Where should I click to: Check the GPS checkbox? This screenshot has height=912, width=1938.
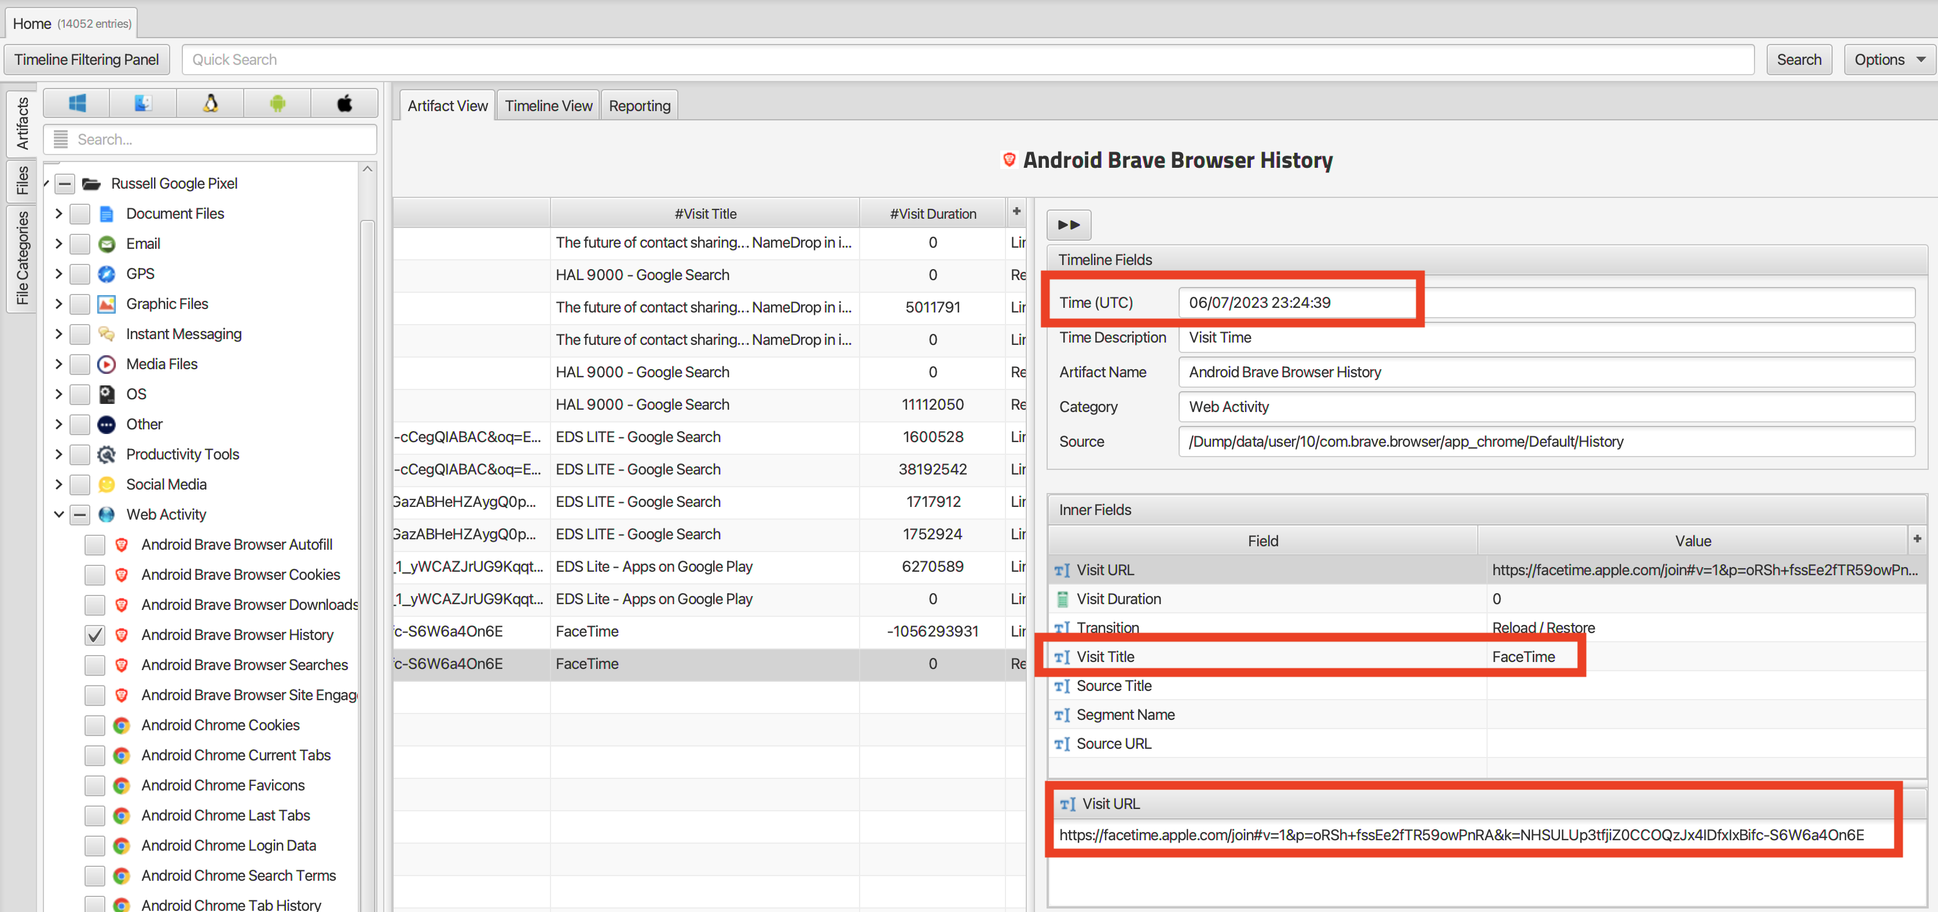coord(80,274)
